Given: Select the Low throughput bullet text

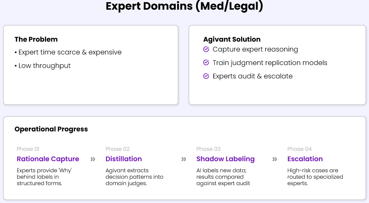Looking at the screenshot, I should tap(44, 66).
